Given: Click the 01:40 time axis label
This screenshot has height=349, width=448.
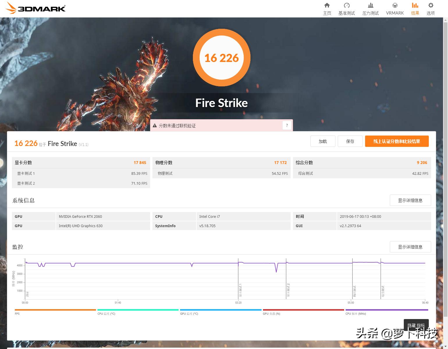Looking at the screenshot, I should pyautogui.click(x=118, y=303).
